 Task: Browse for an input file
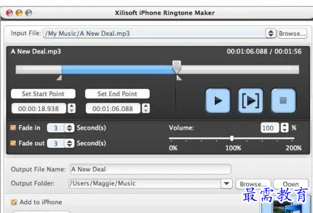point(292,34)
